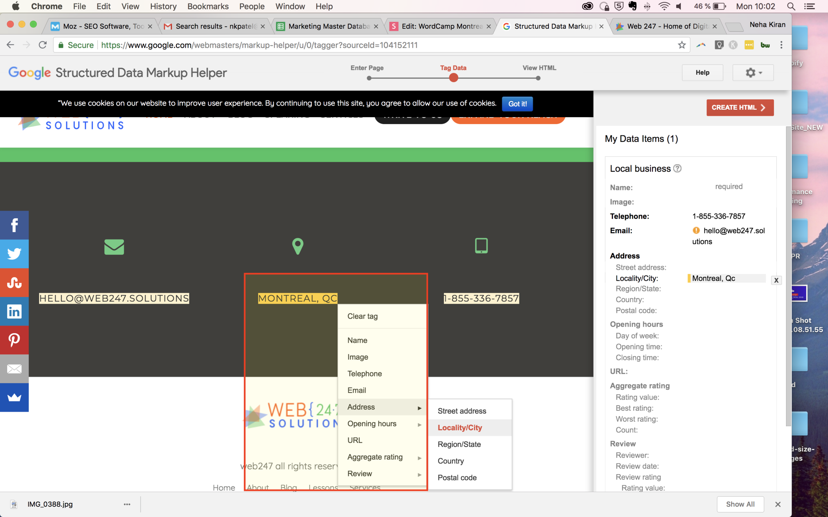This screenshot has height=517, width=828.
Task: Click the CREATE HTML button
Action: pyautogui.click(x=739, y=108)
